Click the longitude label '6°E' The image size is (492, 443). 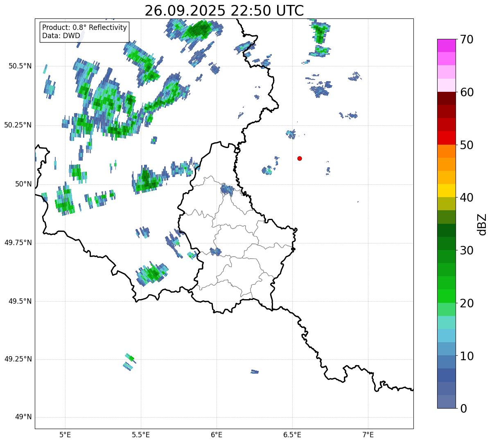click(217, 434)
